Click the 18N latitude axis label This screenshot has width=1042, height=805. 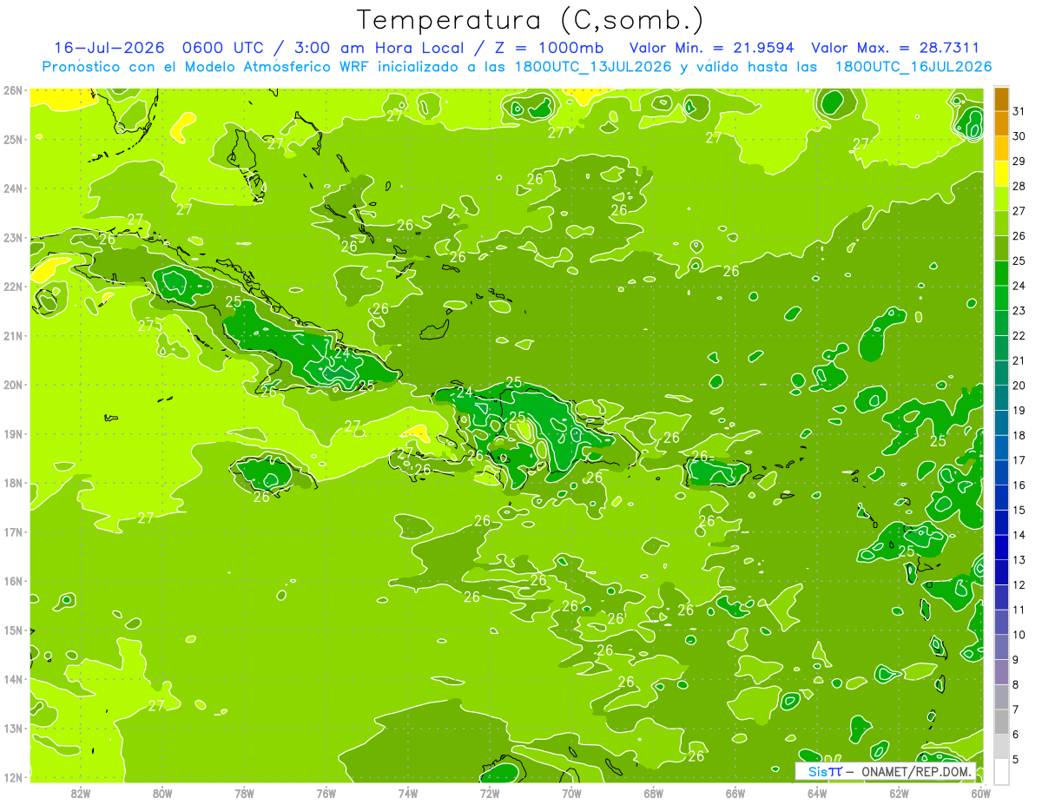tap(13, 483)
